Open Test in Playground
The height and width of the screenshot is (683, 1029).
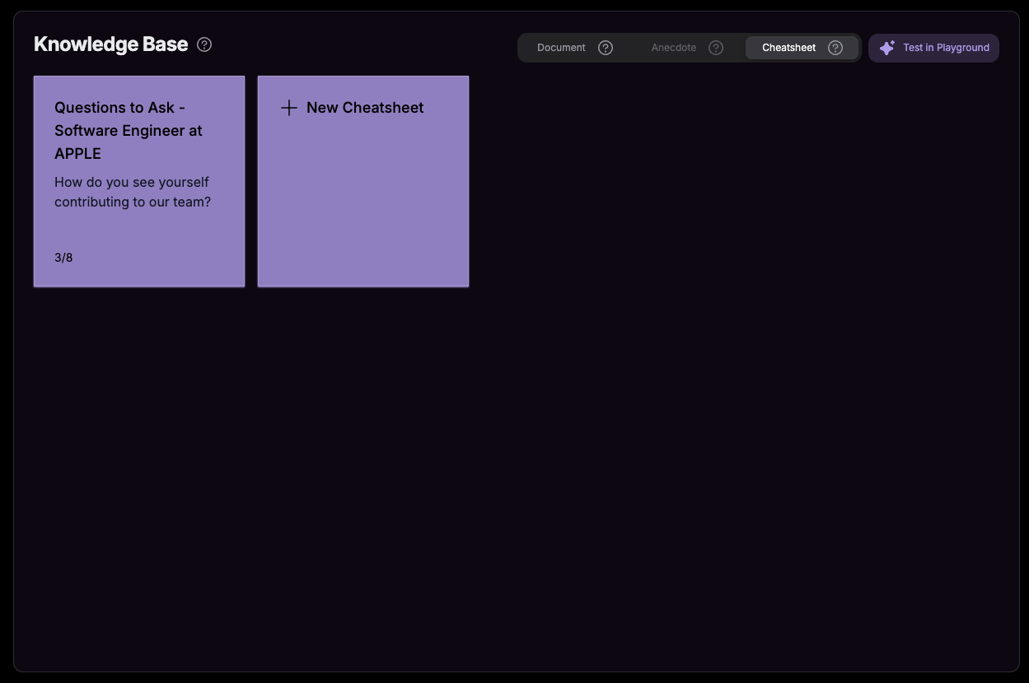point(933,48)
